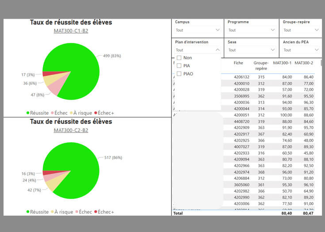Tick the PIA checkbox
This screenshot has height=232, width=325.
pos(179,66)
